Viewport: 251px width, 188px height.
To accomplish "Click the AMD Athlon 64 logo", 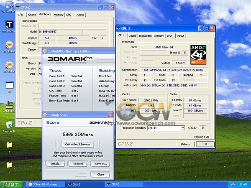I will point(198,55).
